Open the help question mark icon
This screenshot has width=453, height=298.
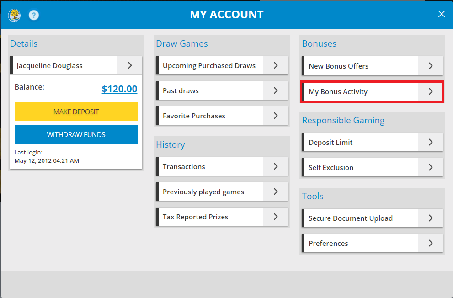point(33,15)
